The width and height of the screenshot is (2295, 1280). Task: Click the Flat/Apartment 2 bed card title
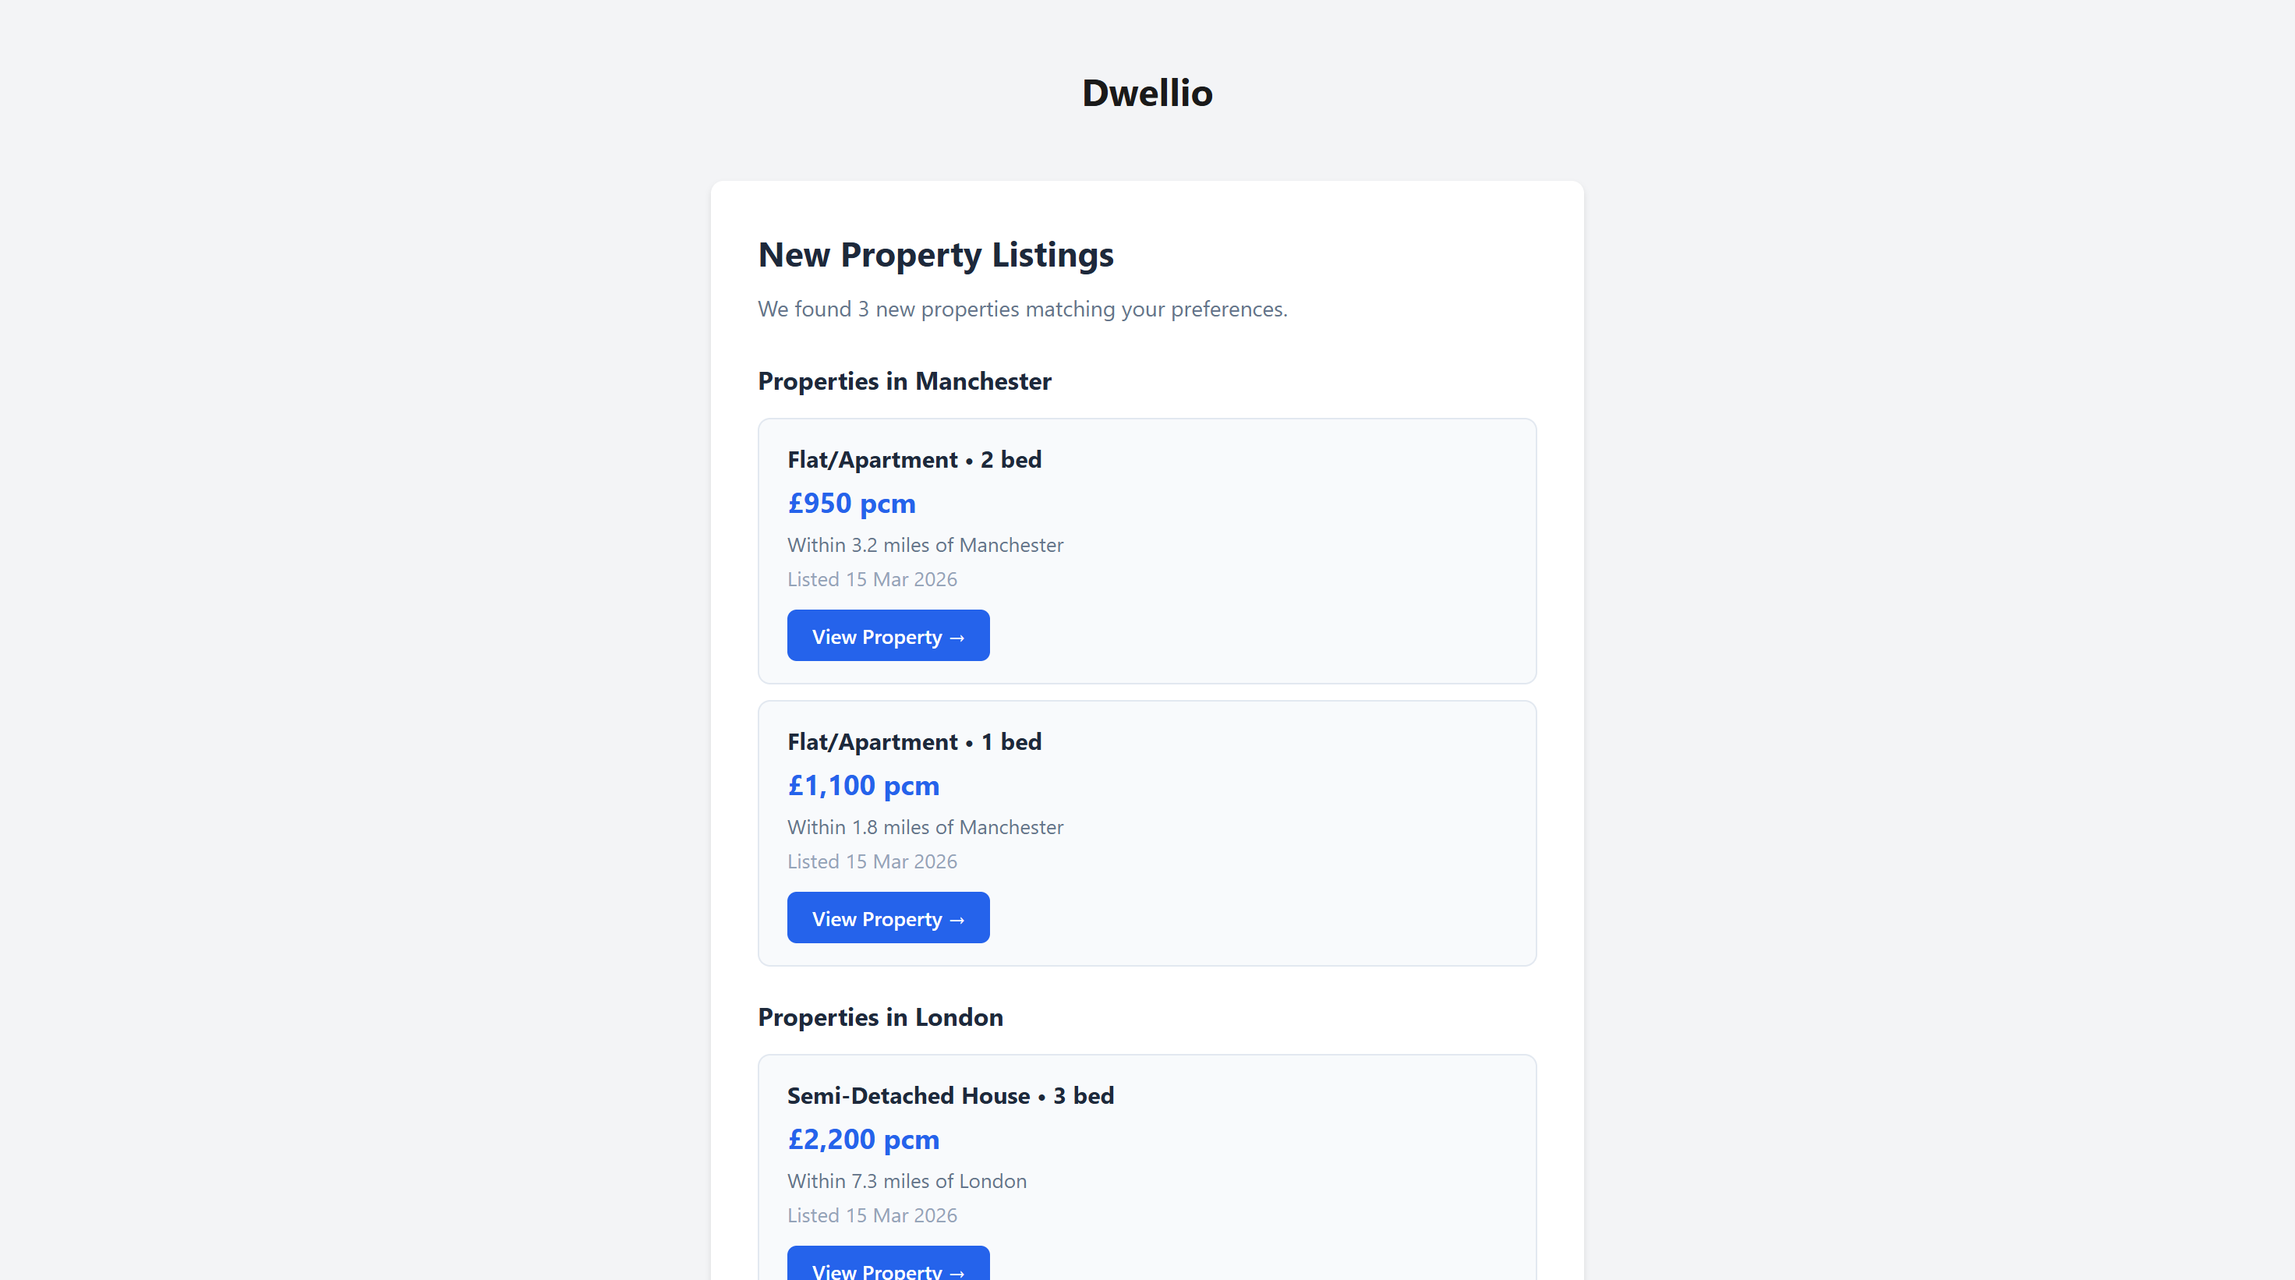coord(914,458)
